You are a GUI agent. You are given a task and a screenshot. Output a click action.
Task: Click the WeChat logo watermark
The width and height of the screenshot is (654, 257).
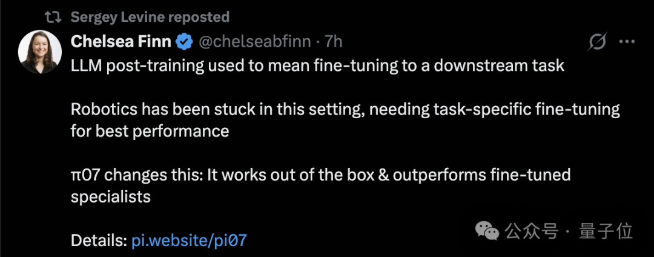coord(487,230)
